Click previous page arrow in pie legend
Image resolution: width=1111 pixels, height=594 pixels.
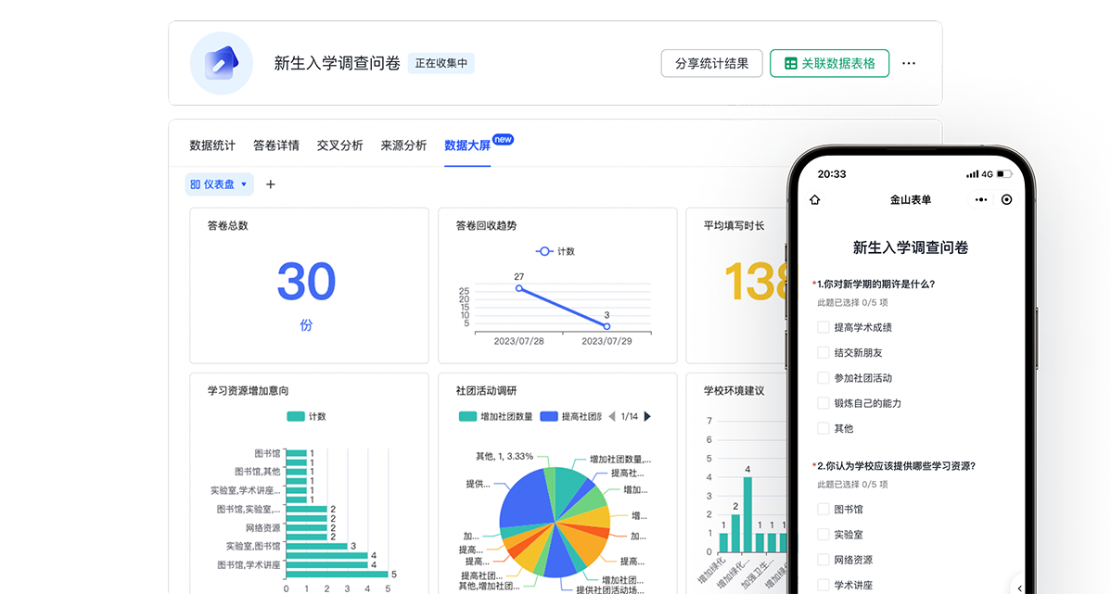612,416
